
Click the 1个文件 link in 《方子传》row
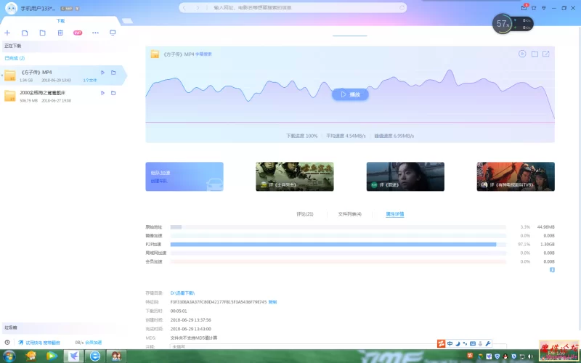[x=90, y=81]
